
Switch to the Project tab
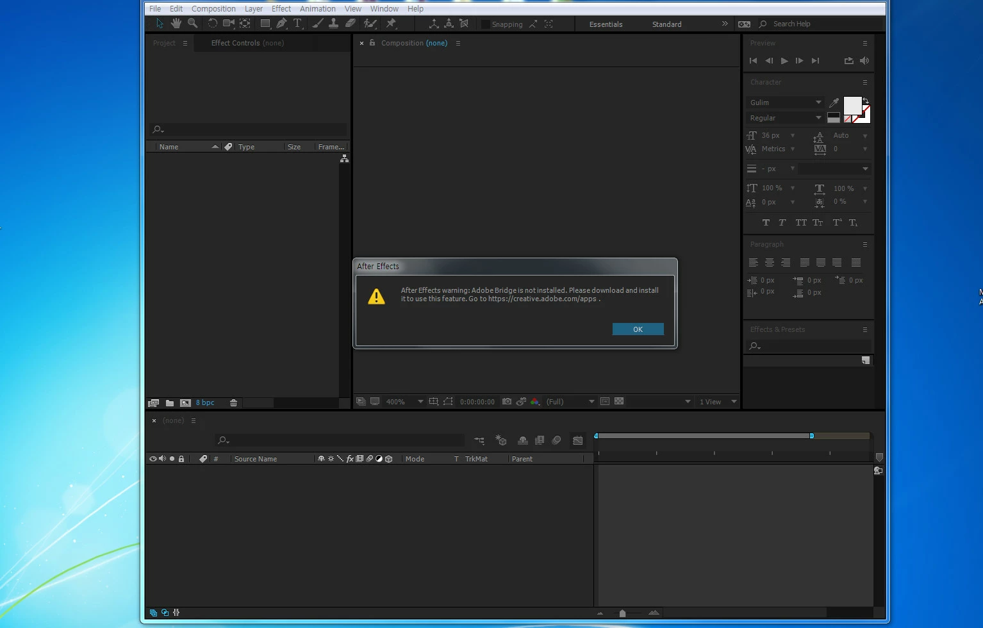pos(164,43)
